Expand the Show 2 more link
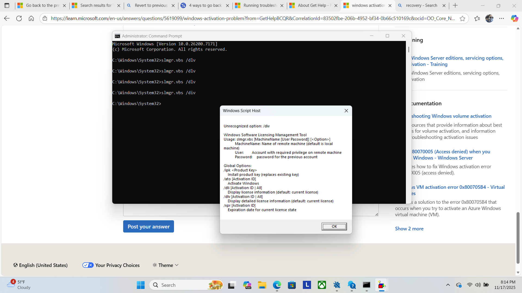The image size is (522, 293). coord(409,229)
